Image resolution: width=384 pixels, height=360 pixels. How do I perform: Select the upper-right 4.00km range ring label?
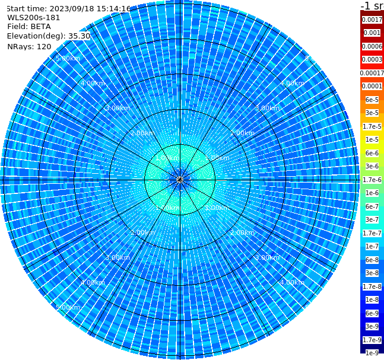click(292, 83)
